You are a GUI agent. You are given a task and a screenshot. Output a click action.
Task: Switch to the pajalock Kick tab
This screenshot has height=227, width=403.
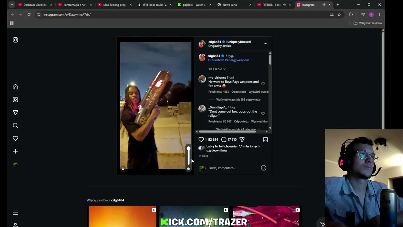(x=194, y=5)
